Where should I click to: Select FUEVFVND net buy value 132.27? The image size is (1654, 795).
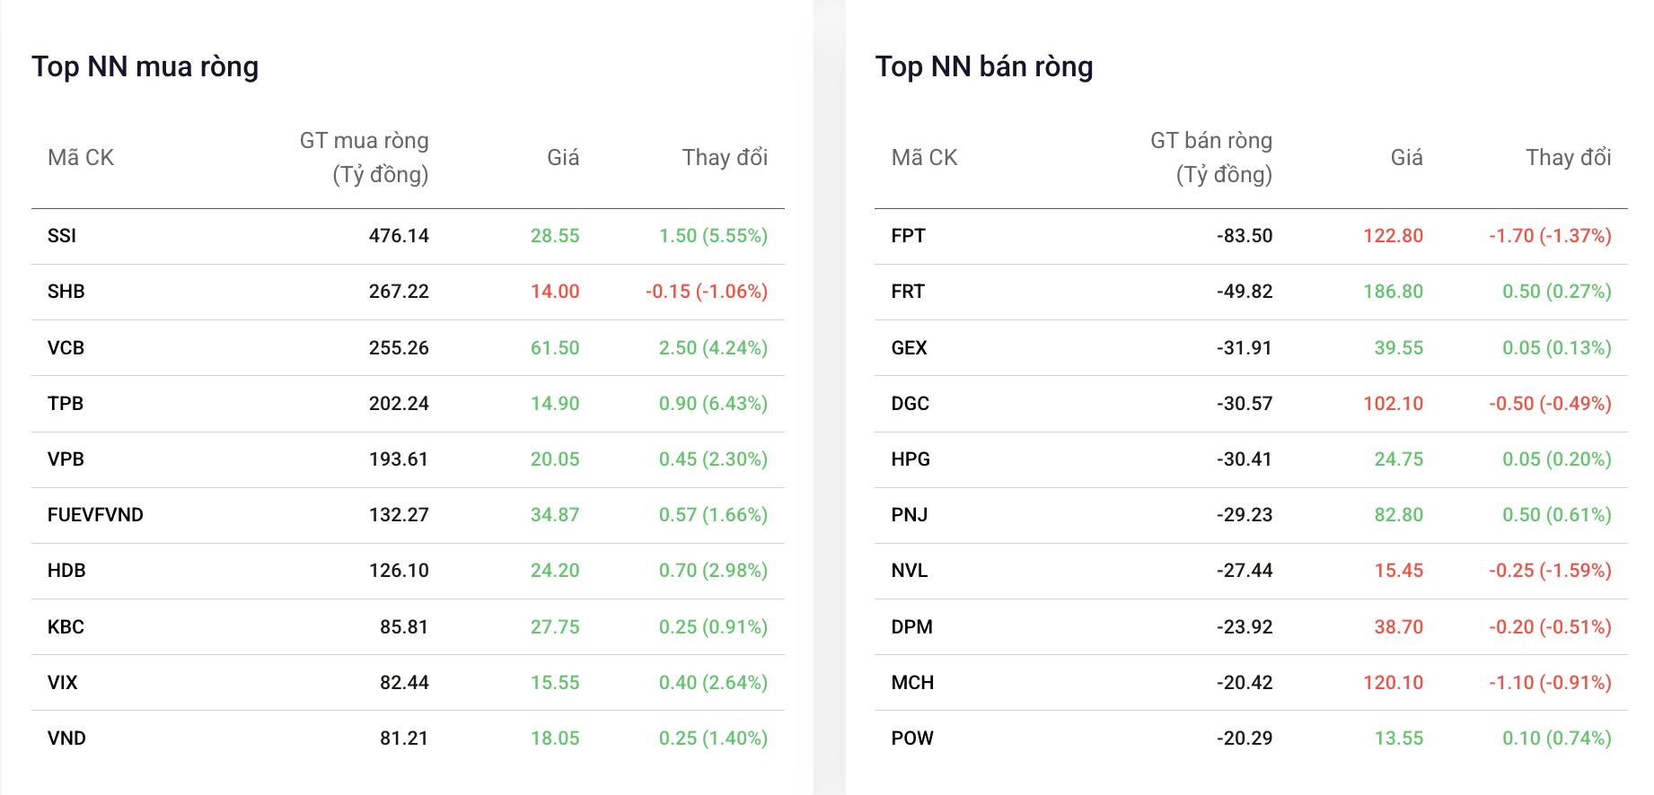[399, 515]
